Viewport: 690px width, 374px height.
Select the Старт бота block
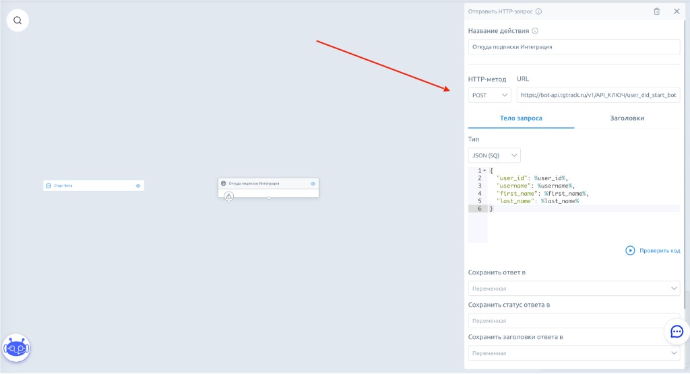[x=93, y=186]
